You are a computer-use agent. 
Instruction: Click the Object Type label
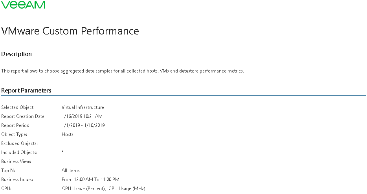[14, 134]
